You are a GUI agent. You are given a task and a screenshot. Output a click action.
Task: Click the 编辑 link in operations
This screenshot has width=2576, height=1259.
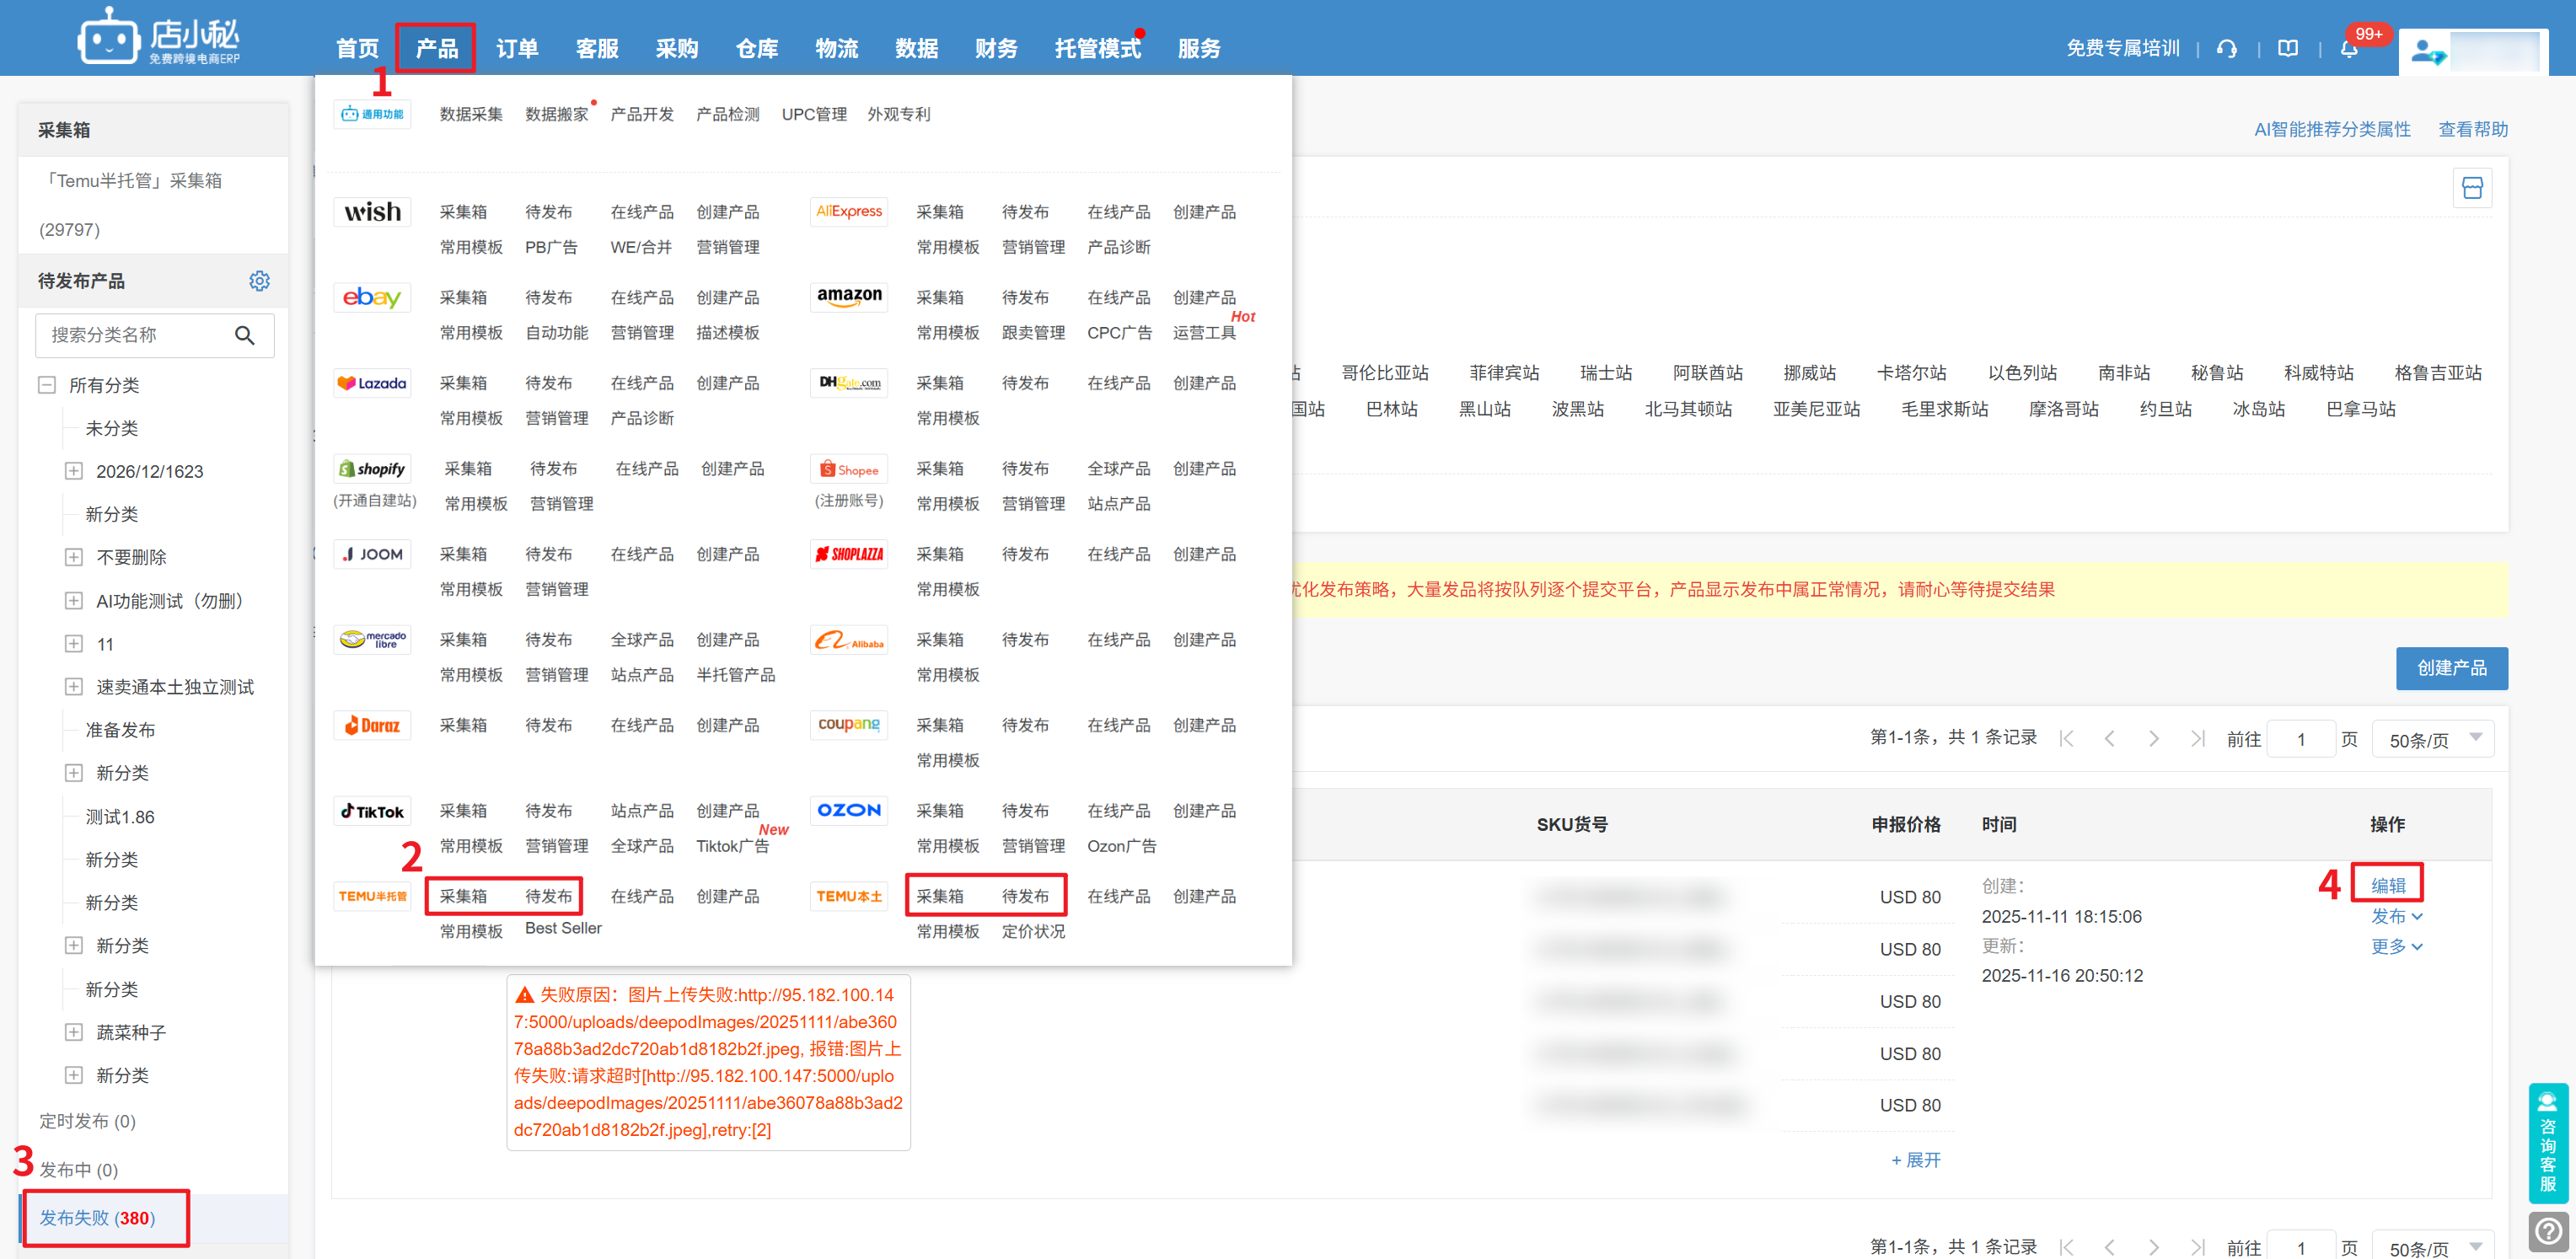(x=2387, y=885)
